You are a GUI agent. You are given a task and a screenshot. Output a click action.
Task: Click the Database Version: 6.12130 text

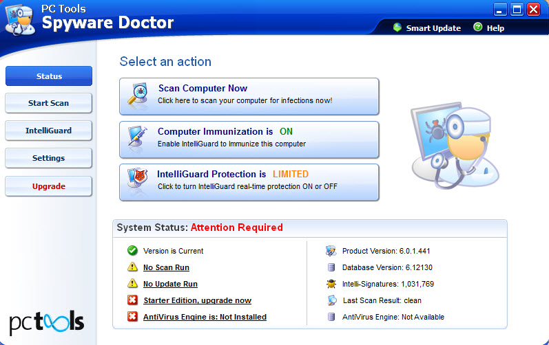387,267
